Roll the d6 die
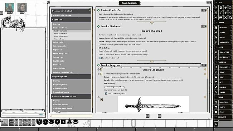Screen dimensions: 233x131 coord(63,122)
